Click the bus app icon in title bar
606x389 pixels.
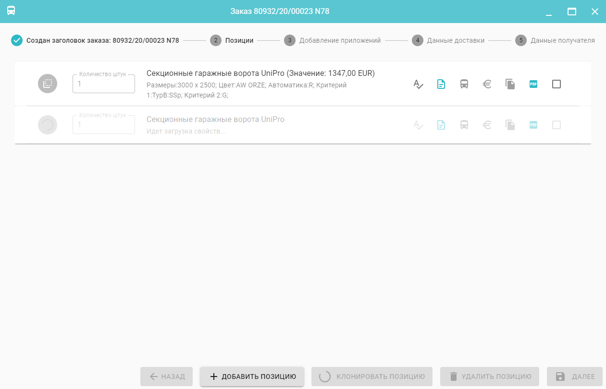coord(11,11)
